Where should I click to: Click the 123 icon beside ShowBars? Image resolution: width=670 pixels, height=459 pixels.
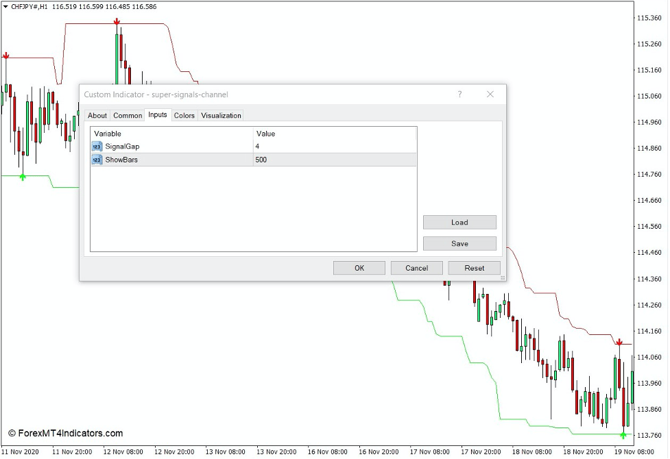tap(97, 160)
